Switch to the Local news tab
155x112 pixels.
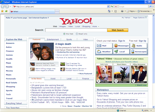(69, 79)
